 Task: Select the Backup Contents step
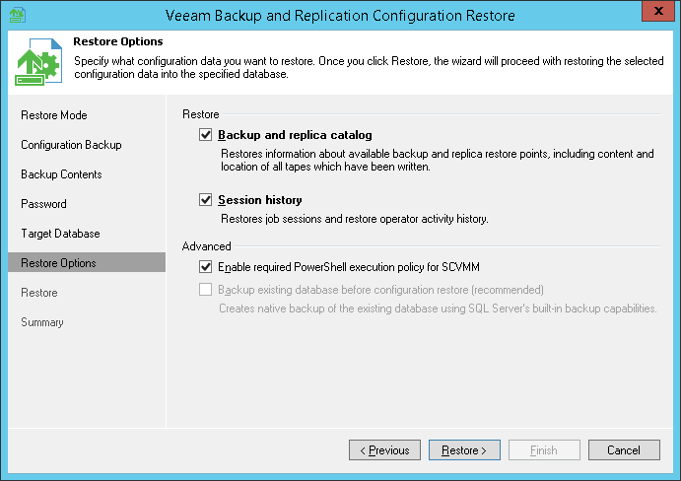(x=61, y=174)
